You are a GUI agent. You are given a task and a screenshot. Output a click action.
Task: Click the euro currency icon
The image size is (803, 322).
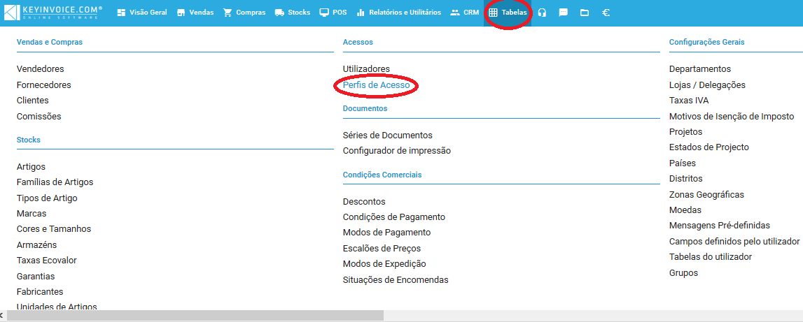(x=606, y=13)
